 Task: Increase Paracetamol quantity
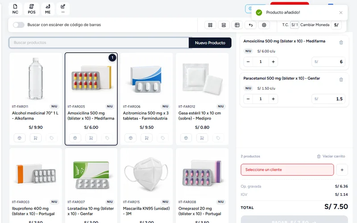(273, 99)
